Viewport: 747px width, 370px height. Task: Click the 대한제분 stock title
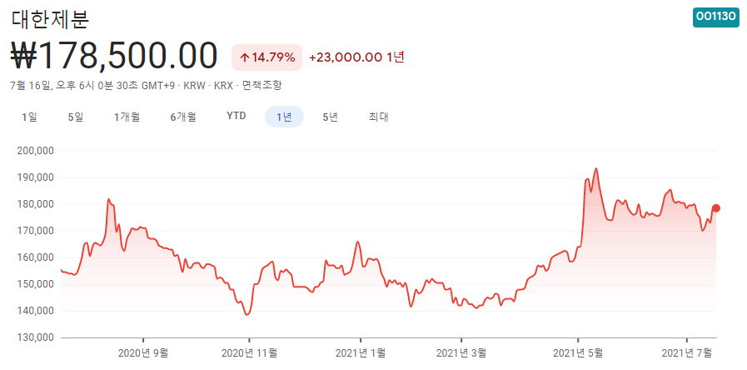[50, 18]
